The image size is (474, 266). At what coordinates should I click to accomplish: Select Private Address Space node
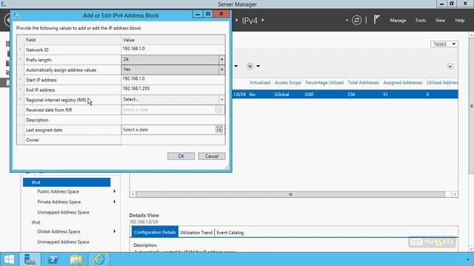coord(59,202)
